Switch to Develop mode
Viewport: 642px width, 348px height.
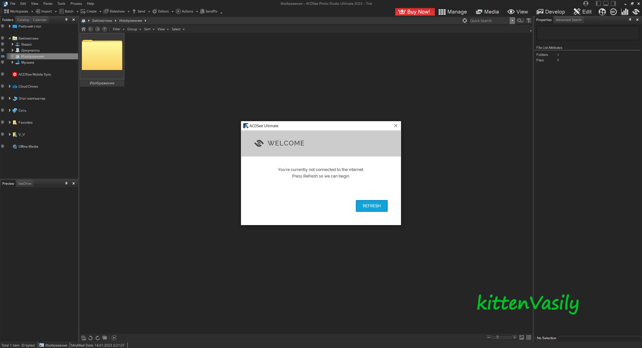click(x=550, y=12)
